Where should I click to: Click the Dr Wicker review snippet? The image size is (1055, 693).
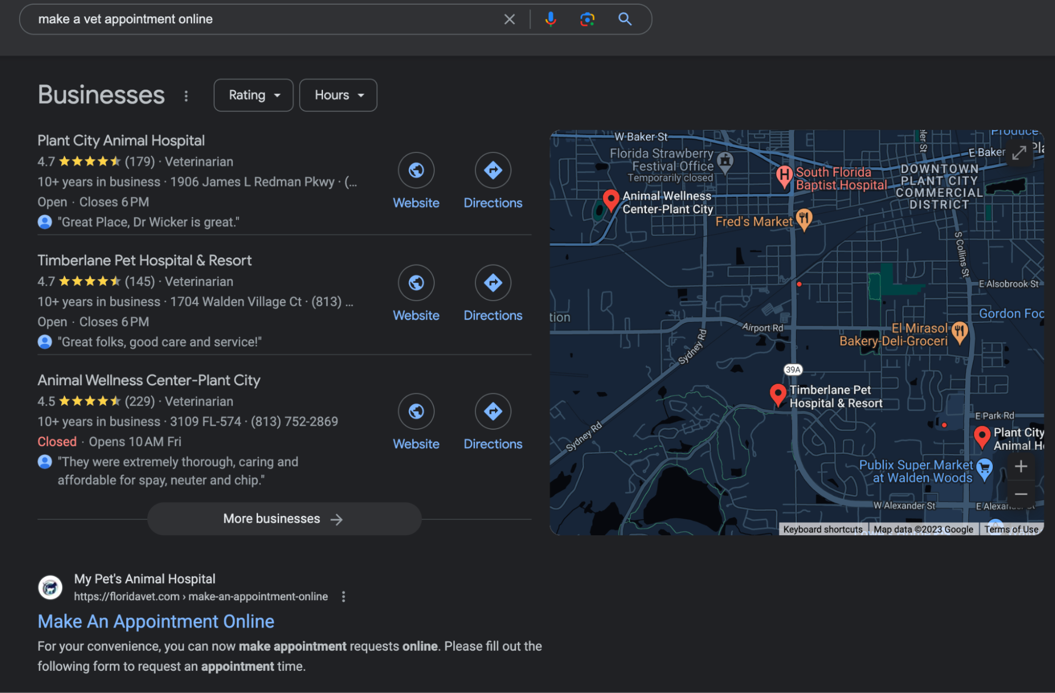(x=148, y=222)
